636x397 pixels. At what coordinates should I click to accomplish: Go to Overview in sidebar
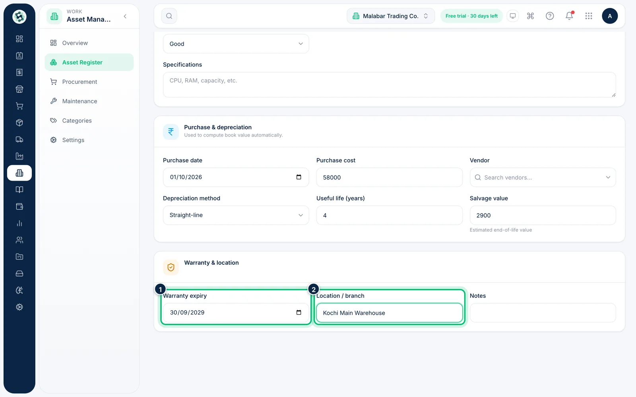89,43
